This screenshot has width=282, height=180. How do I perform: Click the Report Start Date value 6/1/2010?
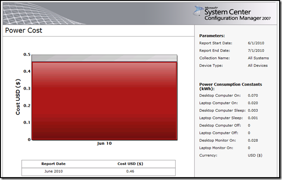coord(256,43)
